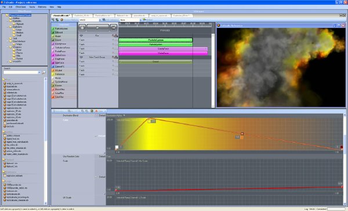Screen dimensions: 348x211
Task: Select the BloomFilter component
Action: [x=64, y=89]
